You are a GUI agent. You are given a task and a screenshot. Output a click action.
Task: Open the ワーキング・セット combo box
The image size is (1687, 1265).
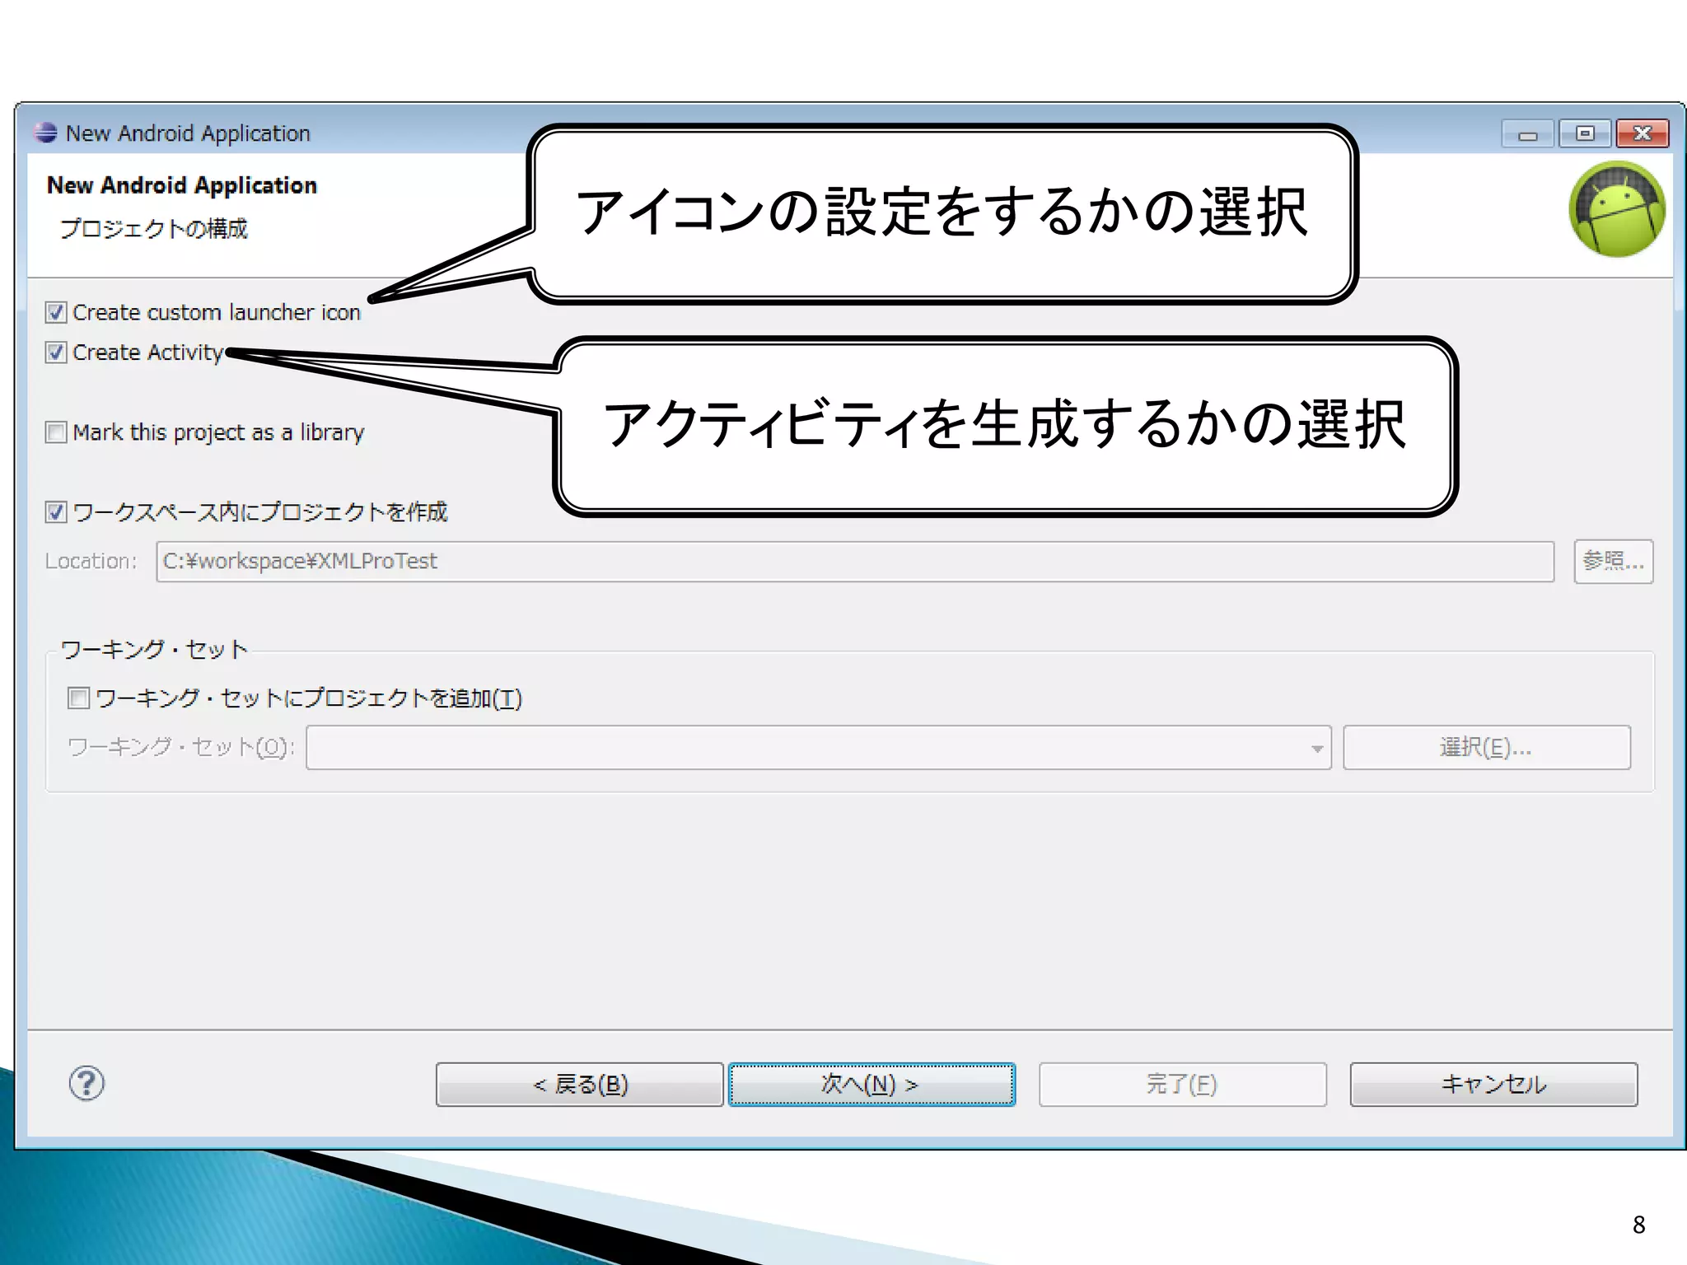click(x=818, y=748)
